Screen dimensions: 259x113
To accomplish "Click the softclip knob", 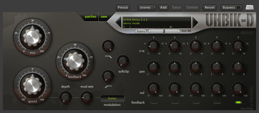I will (123, 61).
